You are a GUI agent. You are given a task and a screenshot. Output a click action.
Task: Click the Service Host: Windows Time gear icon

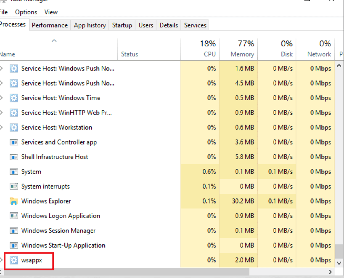[14, 98]
